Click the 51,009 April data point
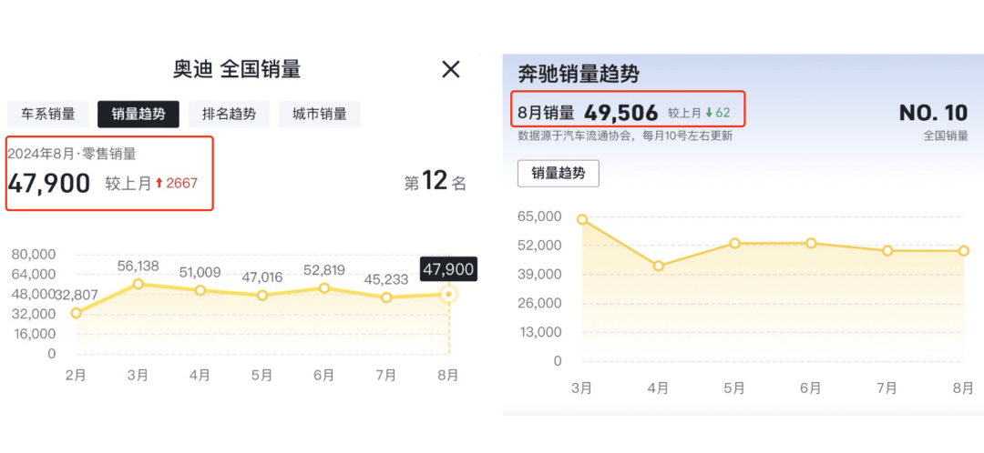The image size is (984, 453). point(200,290)
